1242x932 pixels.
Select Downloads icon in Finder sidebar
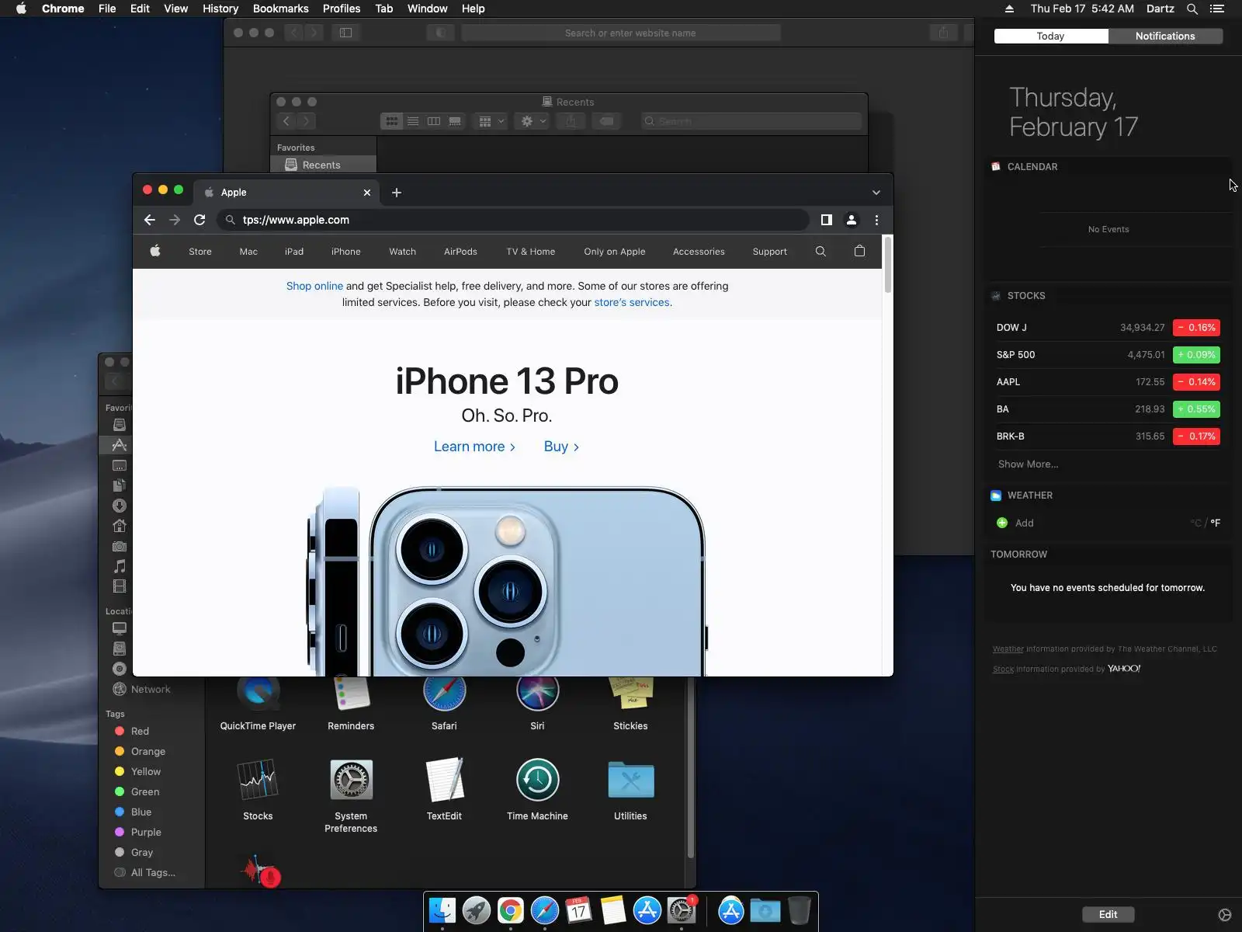(120, 506)
